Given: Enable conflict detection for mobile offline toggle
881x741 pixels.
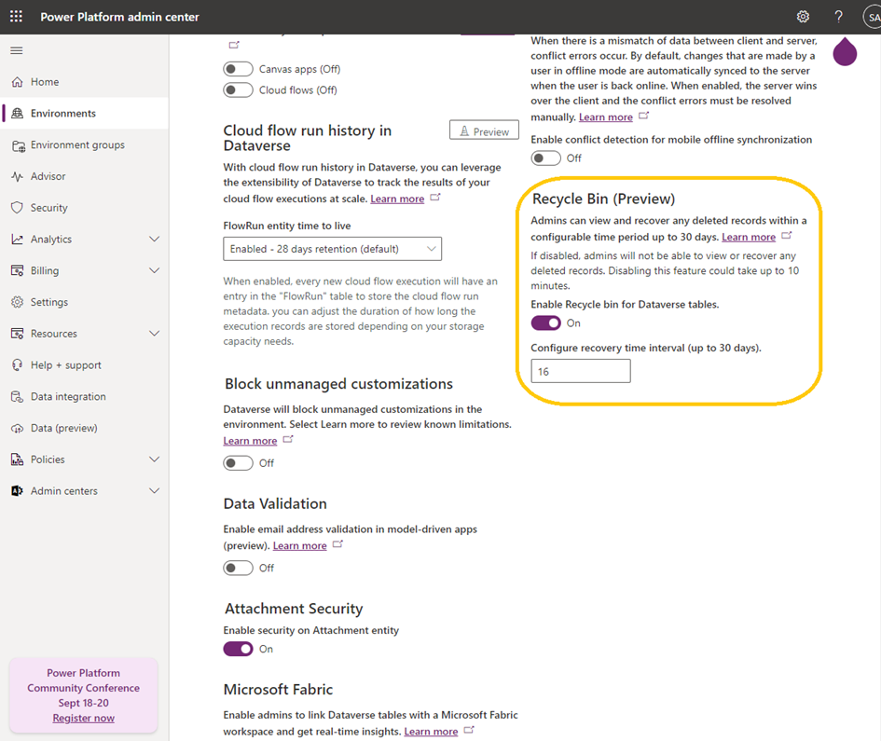Looking at the screenshot, I should 545,158.
